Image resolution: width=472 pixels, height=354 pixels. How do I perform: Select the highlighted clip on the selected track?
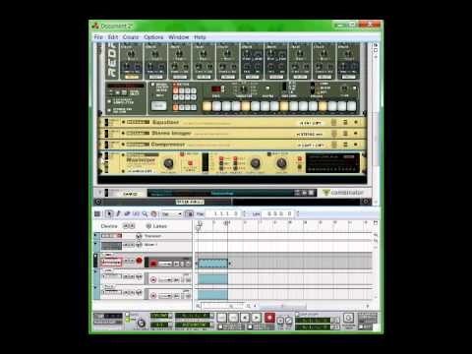[212, 264]
